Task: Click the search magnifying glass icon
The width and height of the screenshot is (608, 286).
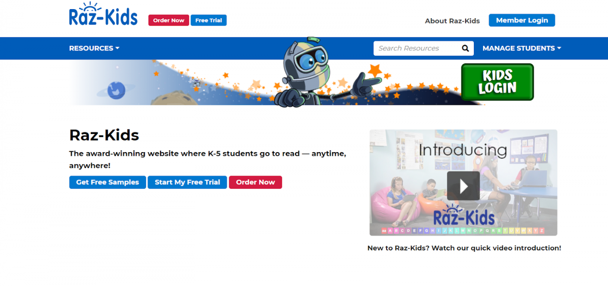Action: click(x=465, y=48)
